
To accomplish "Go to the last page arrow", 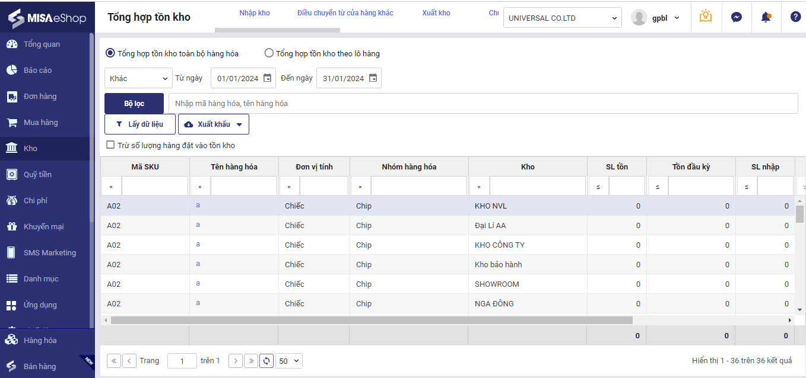I will (250, 361).
